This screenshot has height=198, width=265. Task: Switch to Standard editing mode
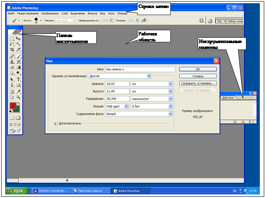pyautogui.click(x=12, y=118)
